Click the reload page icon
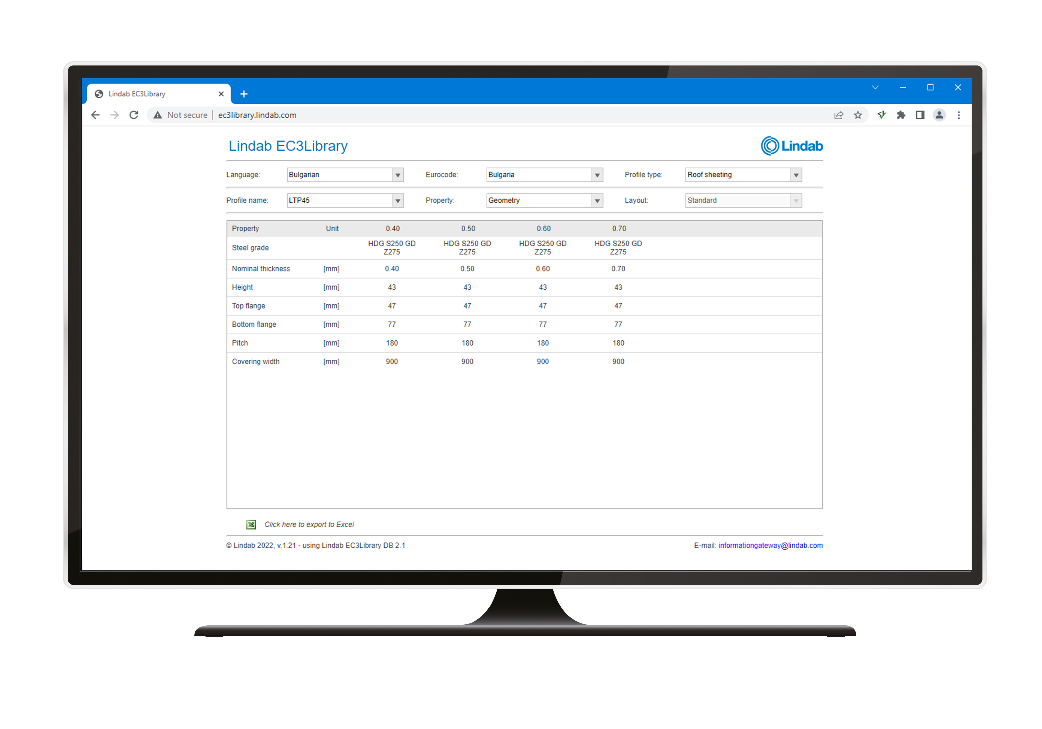Screen dimensions: 1042x729 pyautogui.click(x=134, y=115)
